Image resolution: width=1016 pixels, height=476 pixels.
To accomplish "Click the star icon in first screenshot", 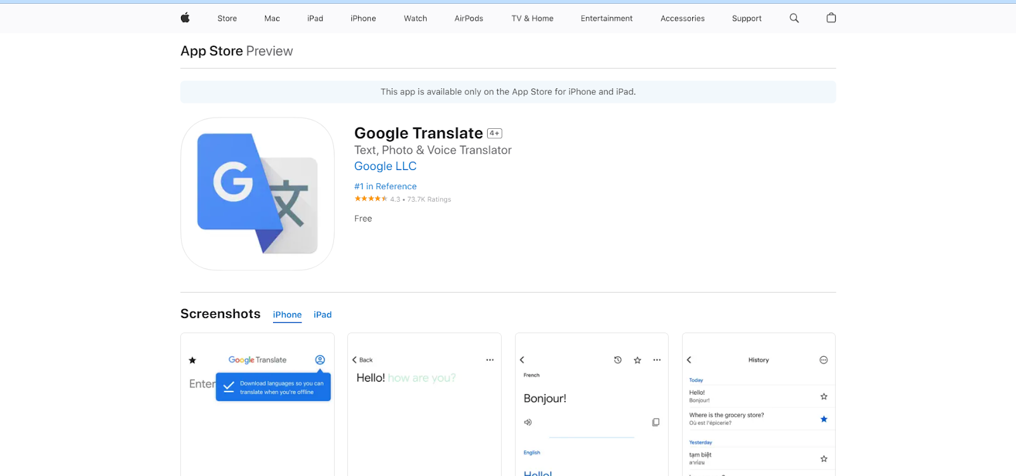I will coord(192,360).
